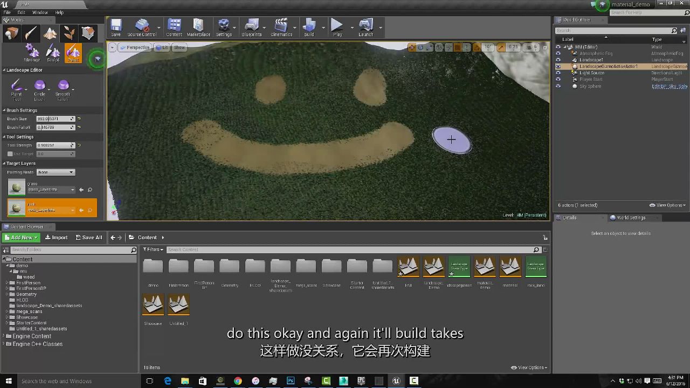
Task: Play the level
Action: tap(337, 28)
